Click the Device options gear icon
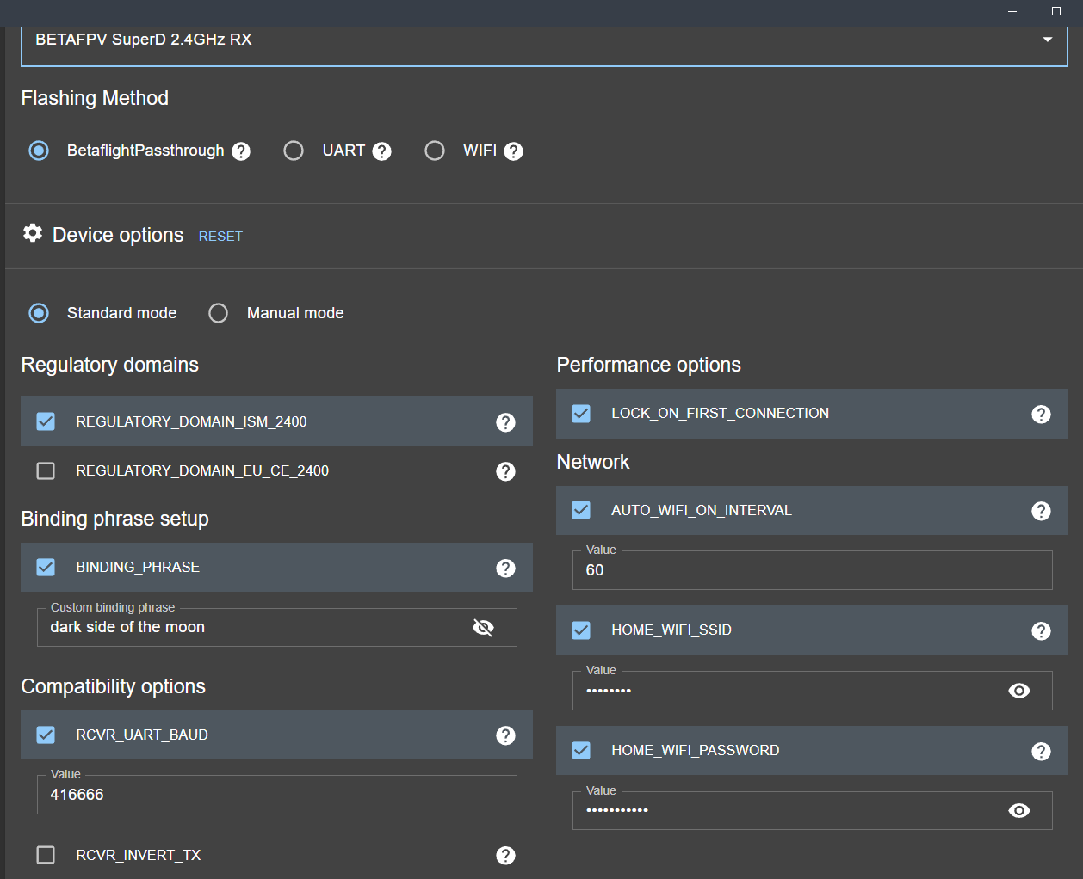Image resolution: width=1083 pixels, height=879 pixels. pyautogui.click(x=33, y=233)
